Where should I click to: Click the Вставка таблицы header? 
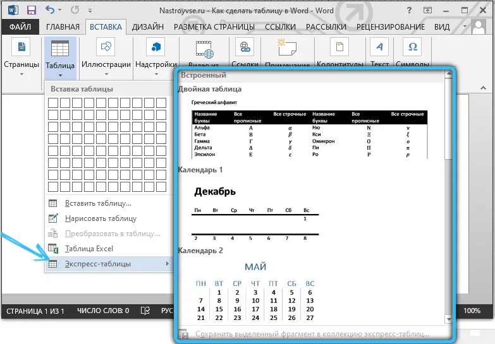pos(82,89)
